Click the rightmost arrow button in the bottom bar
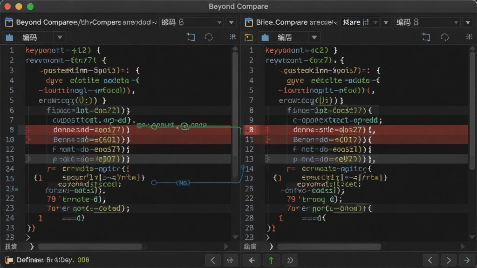 click(x=467, y=260)
